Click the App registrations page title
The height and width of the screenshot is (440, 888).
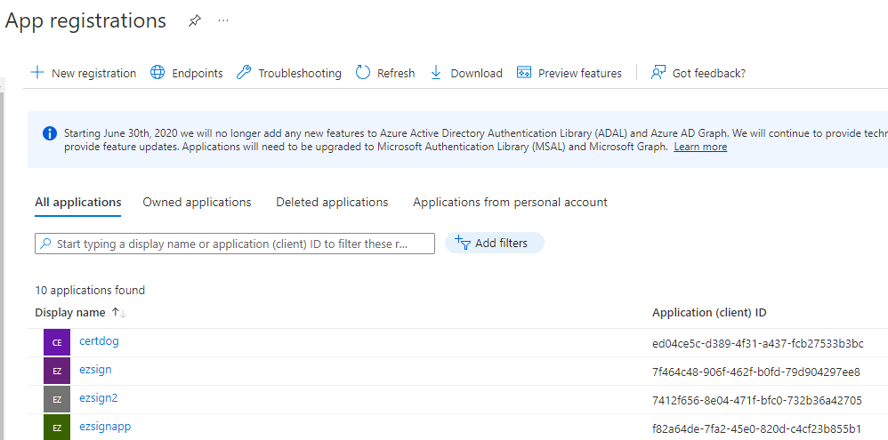click(x=85, y=21)
